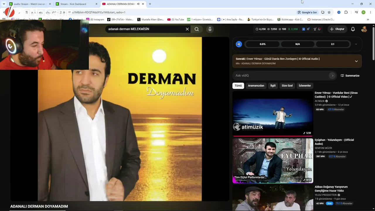The height and width of the screenshot is (211, 375).
Task: Open the vidIQ alert bell with red dot
Action: (319, 29)
